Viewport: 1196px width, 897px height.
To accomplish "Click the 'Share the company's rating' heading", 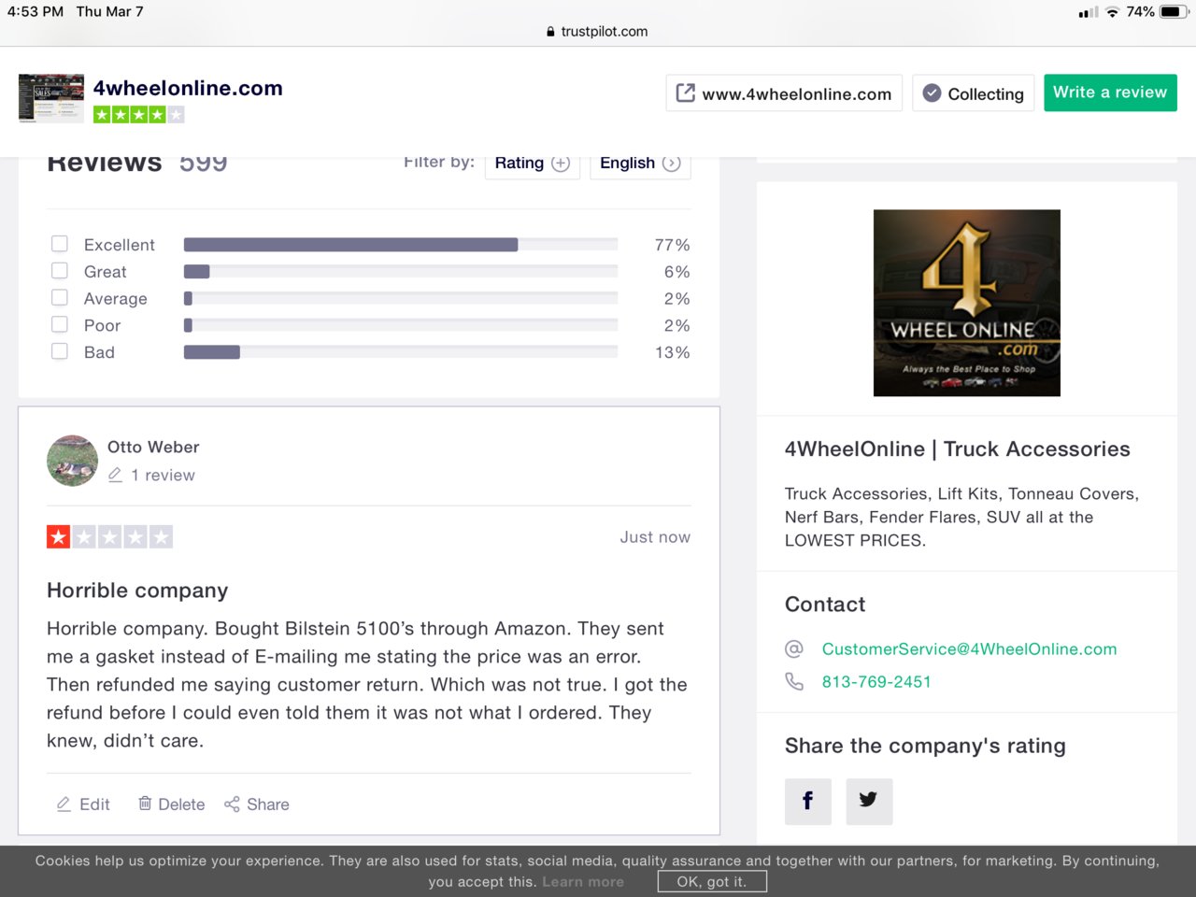I will click(x=925, y=746).
